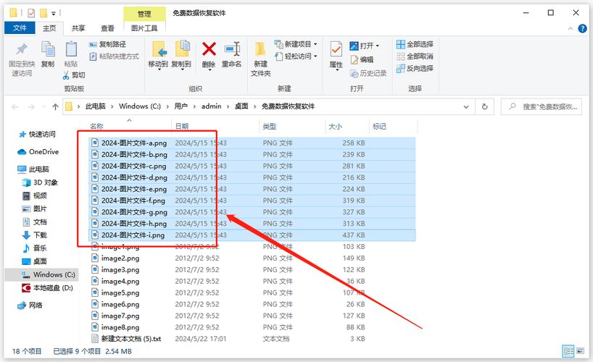Click Invert Selection (反向选择)
This screenshot has width=593, height=362.
coord(415,68)
